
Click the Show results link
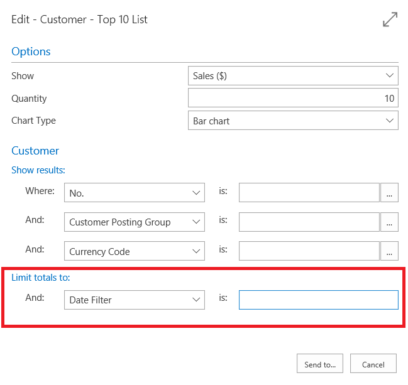coord(38,170)
